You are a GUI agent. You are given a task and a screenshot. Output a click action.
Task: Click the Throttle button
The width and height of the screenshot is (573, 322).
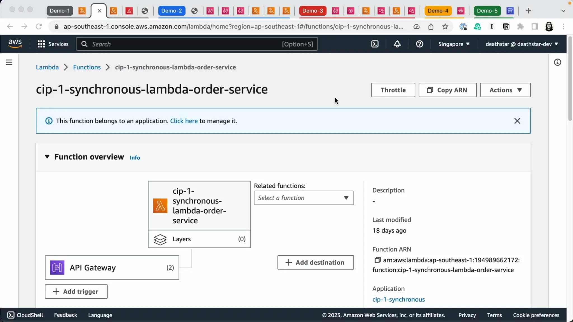[x=393, y=90]
